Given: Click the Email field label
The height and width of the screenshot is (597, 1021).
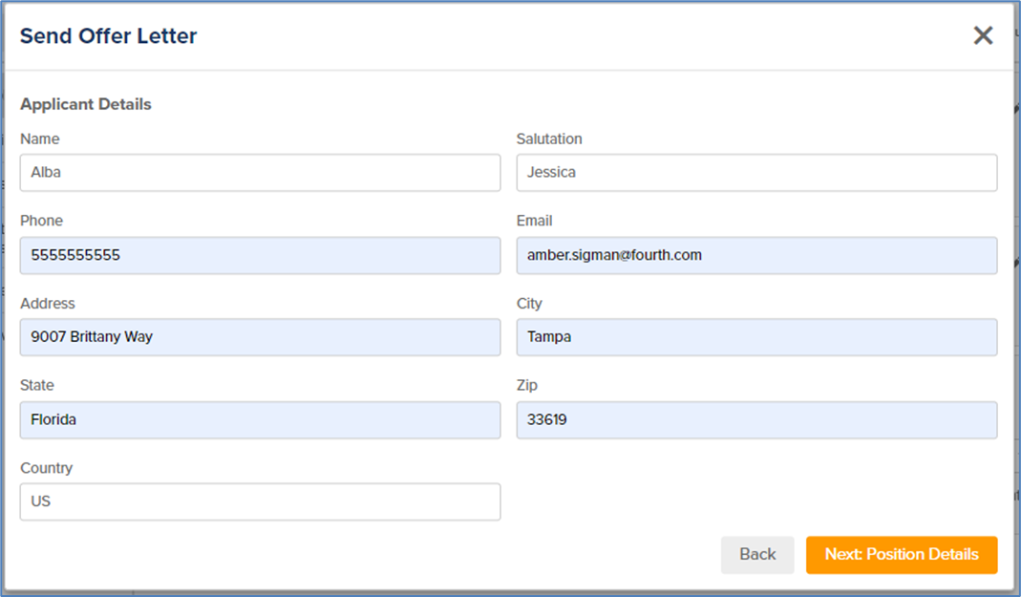Looking at the screenshot, I should point(535,221).
